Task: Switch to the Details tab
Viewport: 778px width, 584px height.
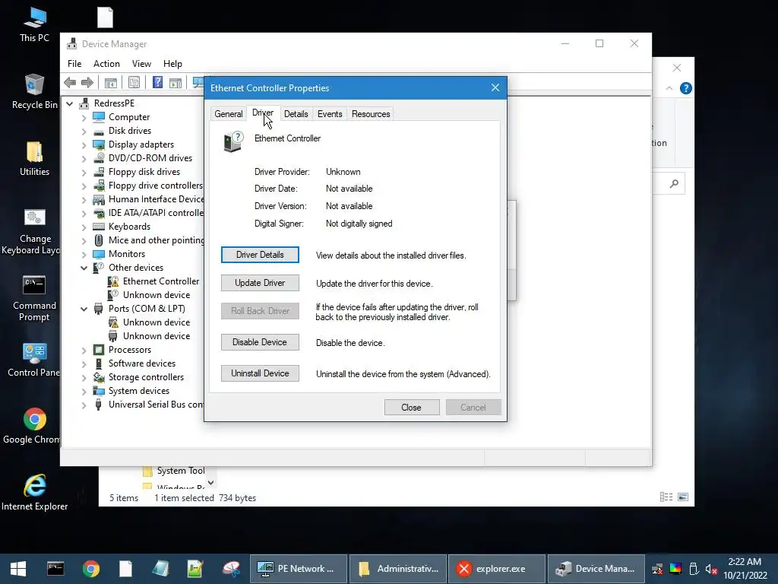Action: tap(296, 114)
